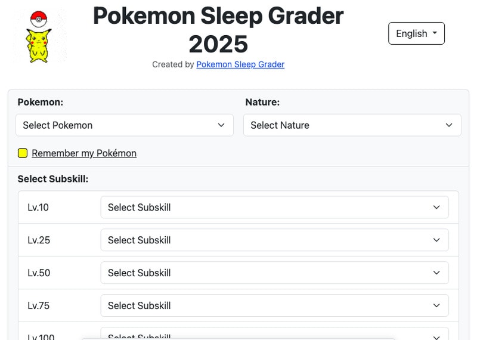Open the Pokemon Sleep Grader creator link
The width and height of the screenshot is (477, 340).
[240, 64]
